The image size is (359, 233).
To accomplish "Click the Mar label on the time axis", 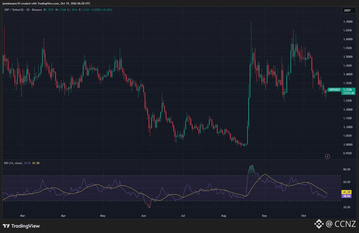I will coord(22,215).
